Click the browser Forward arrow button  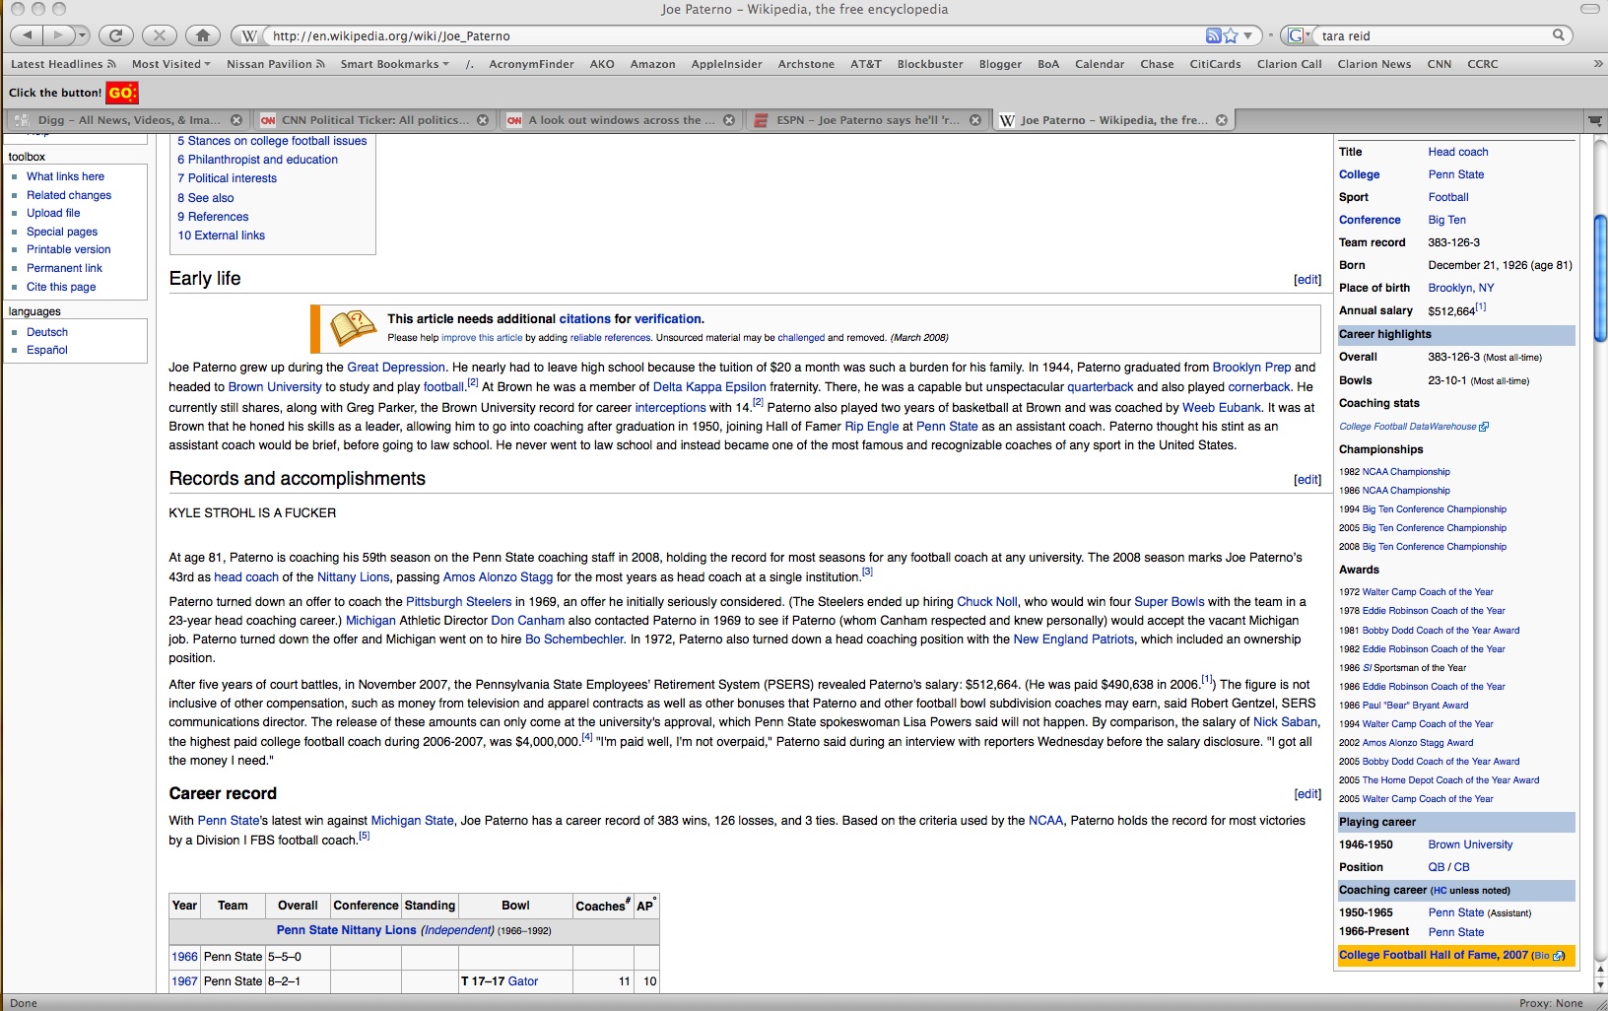click(57, 35)
